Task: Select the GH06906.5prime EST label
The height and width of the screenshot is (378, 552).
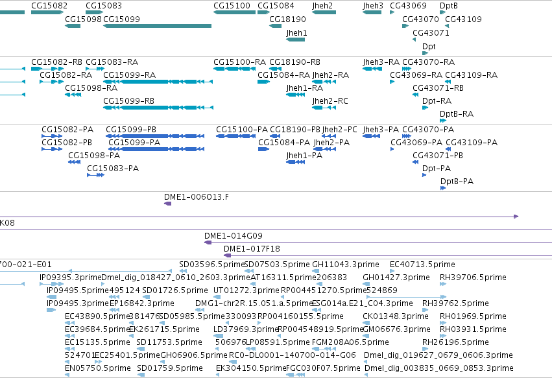Action: 194,355
